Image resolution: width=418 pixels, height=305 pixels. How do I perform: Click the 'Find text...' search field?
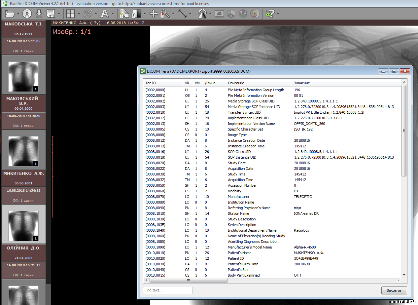pos(168,290)
